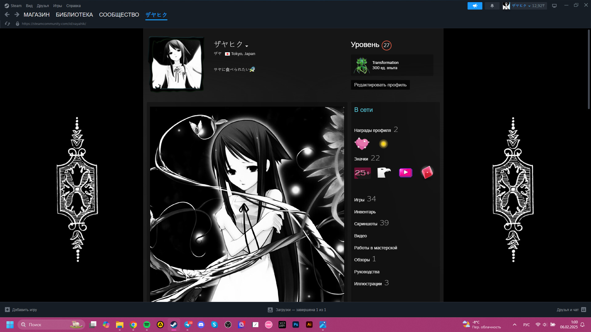The image size is (591, 332).
Task: Open the red gem badge
Action: [427, 172]
